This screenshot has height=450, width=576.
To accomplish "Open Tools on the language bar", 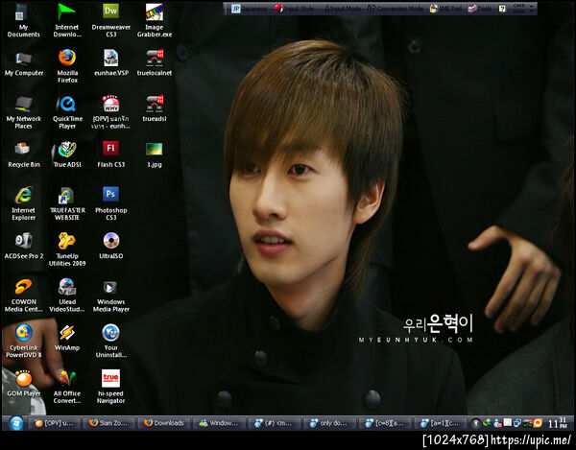I will (x=480, y=9).
